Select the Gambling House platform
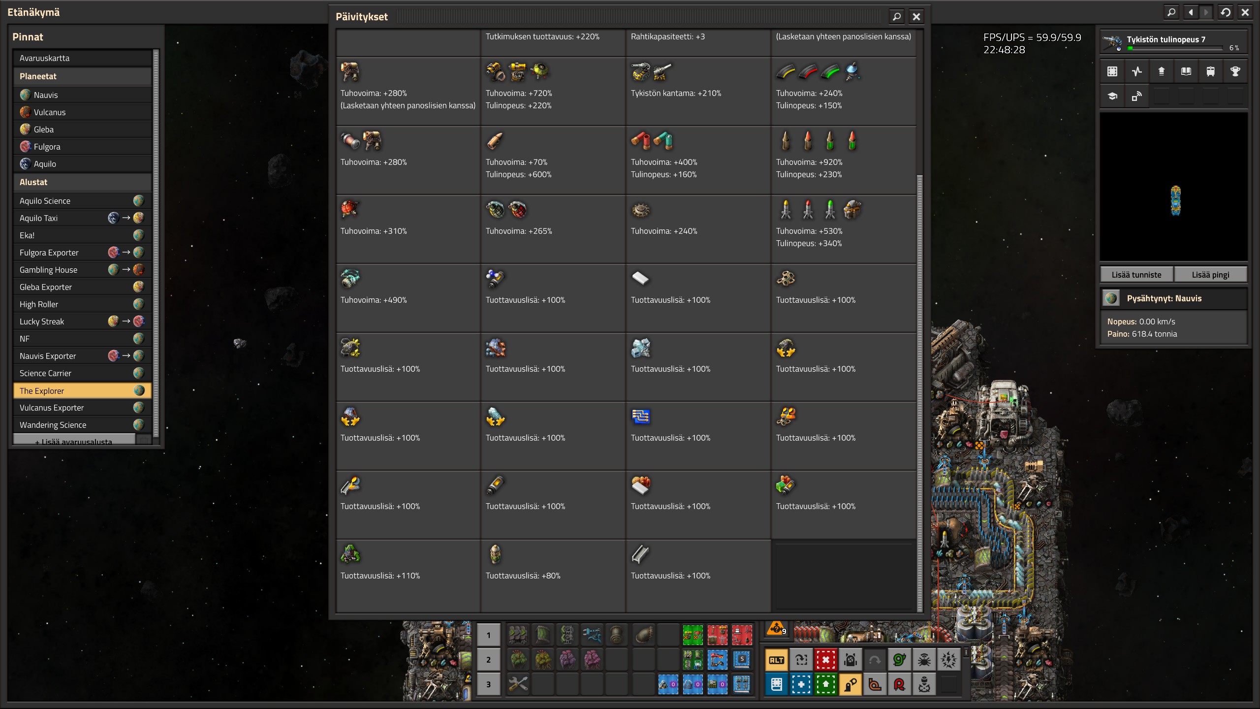Viewport: 1260px width, 709px height. 83,270
